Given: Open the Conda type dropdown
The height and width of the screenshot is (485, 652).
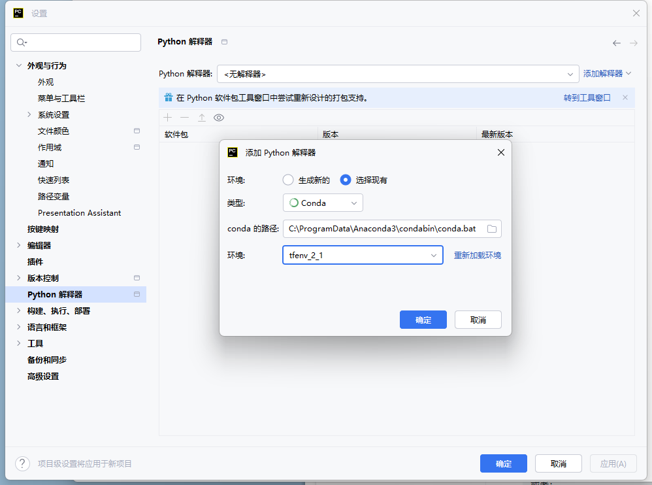Looking at the screenshot, I should tap(323, 203).
